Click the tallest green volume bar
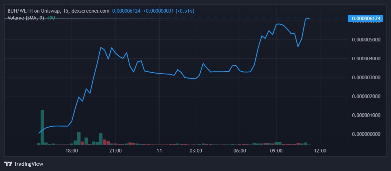This screenshot has height=171, width=391. click(x=42, y=127)
